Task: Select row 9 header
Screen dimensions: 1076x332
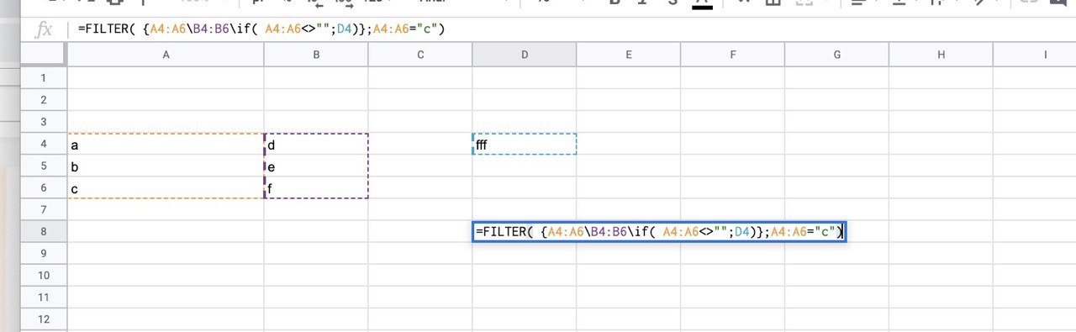Action: point(44,253)
